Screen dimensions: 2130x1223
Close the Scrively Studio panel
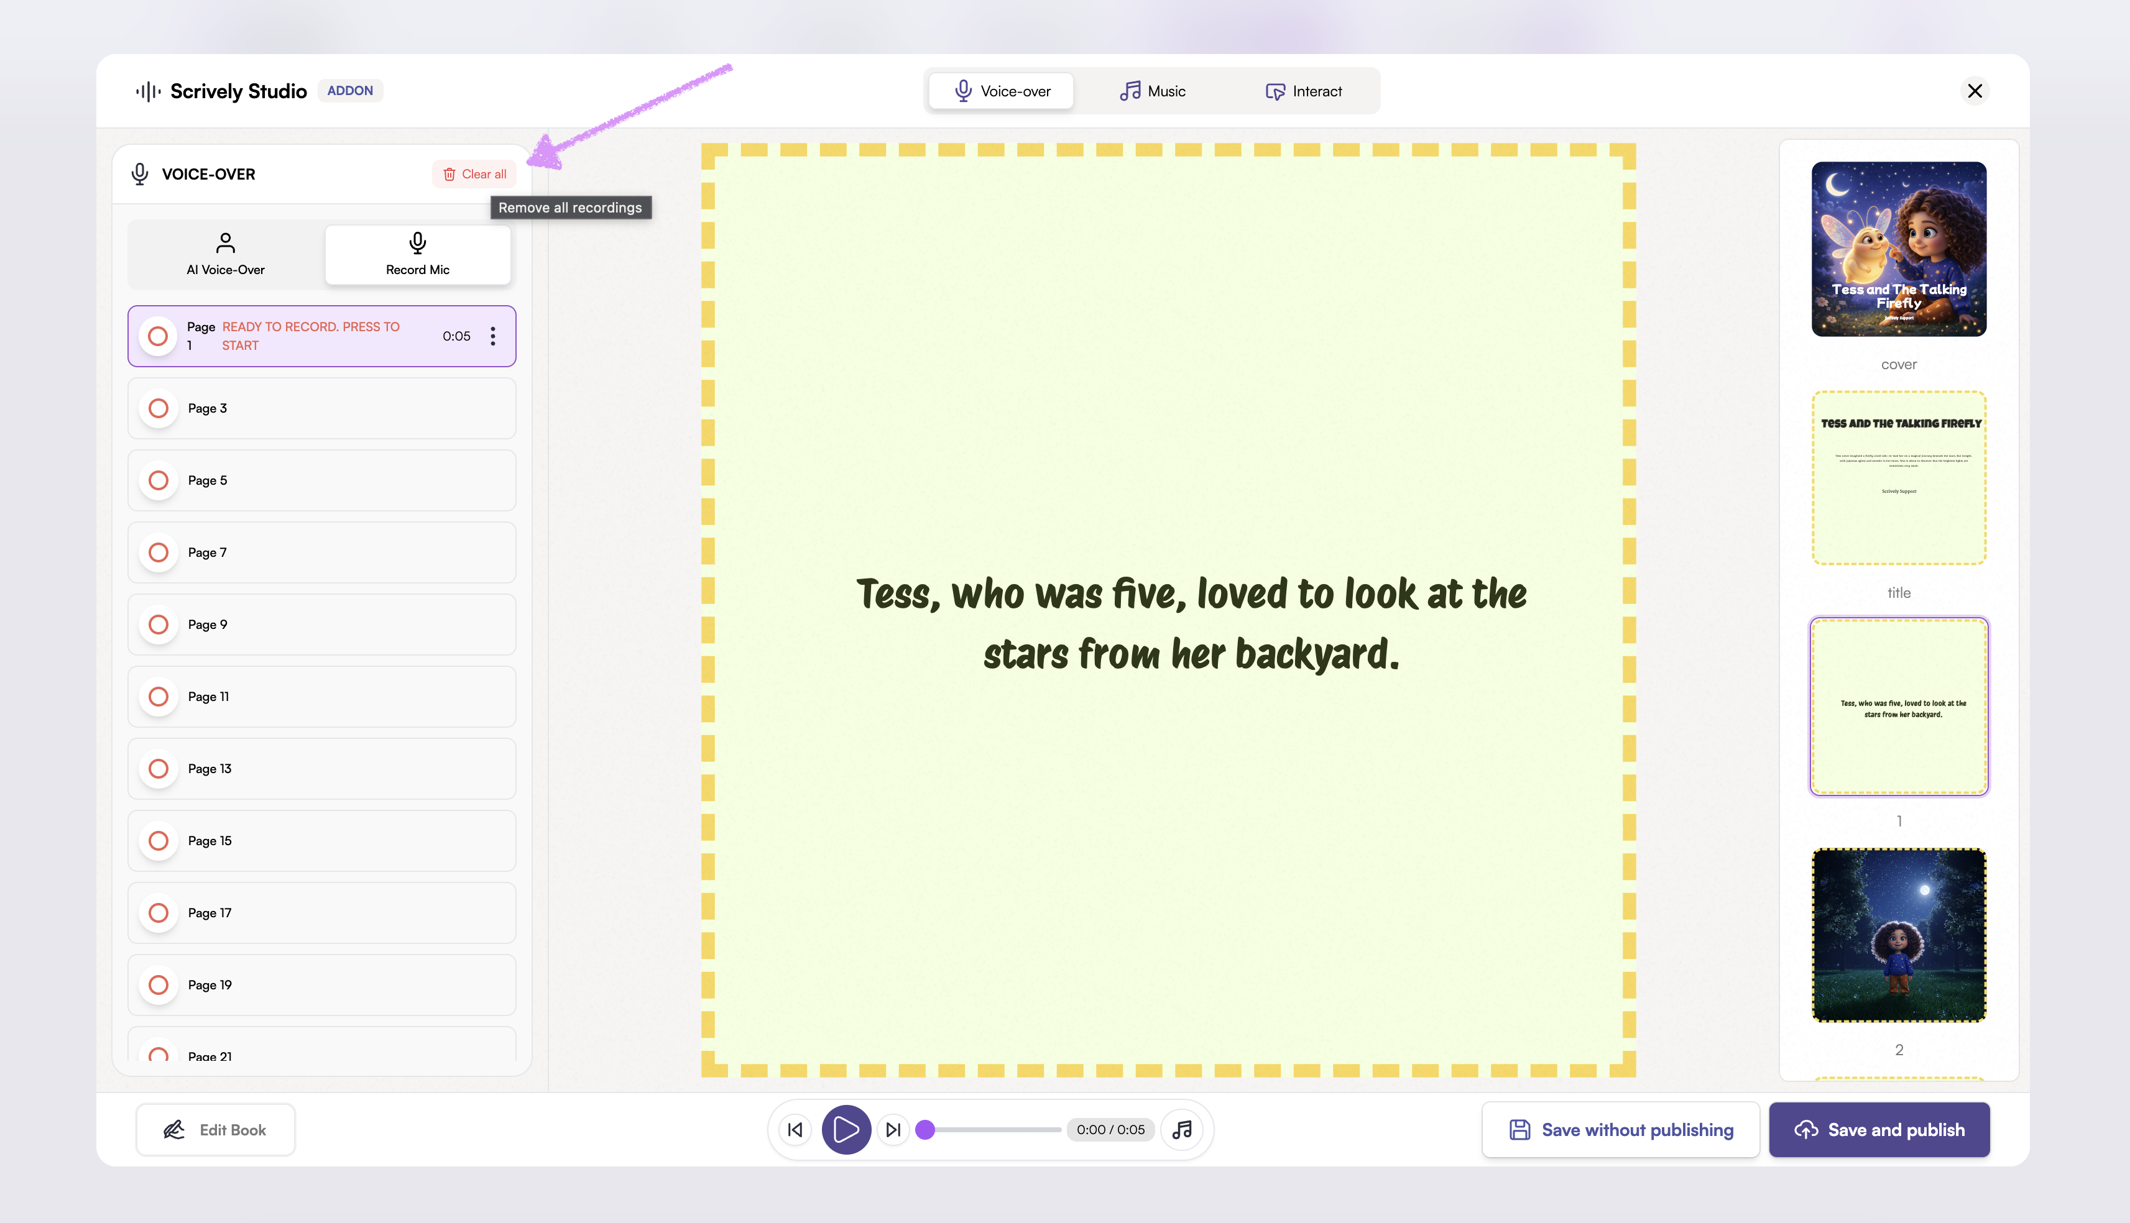[x=1975, y=91]
